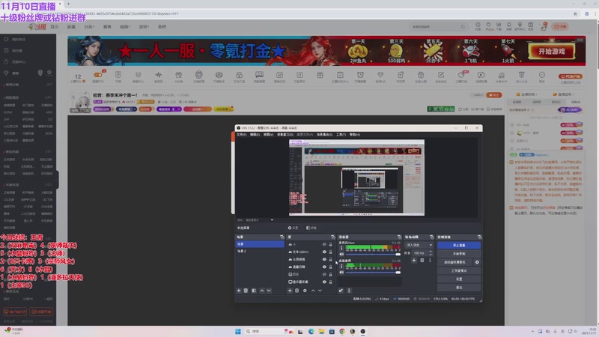This screenshot has width=599, height=337.
Task: Toggle visibility of 文本 (GDI+) source
Action: tap(324, 252)
